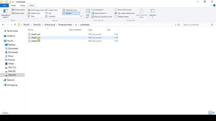This screenshot has width=216, height=121.
Task: Open the ribbon Help button
Action: 214,5
